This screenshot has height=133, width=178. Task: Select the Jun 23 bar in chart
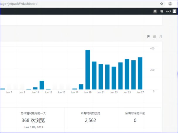point(114,78)
